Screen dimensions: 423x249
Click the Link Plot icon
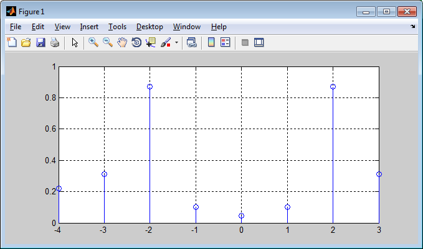coord(192,42)
